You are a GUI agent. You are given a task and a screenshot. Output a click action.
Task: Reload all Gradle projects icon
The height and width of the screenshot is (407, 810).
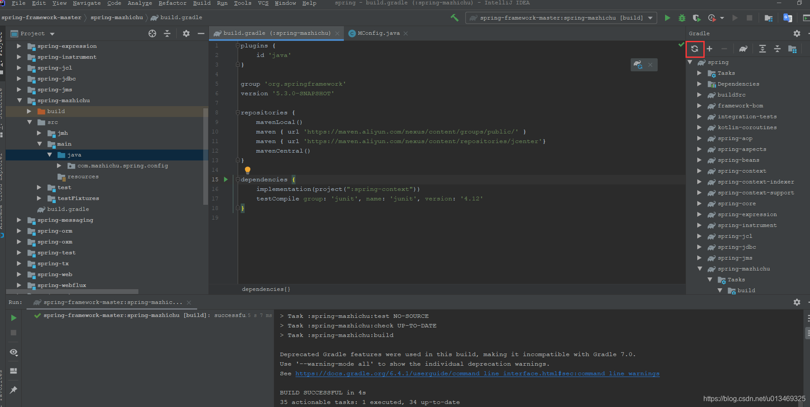pyautogui.click(x=695, y=49)
